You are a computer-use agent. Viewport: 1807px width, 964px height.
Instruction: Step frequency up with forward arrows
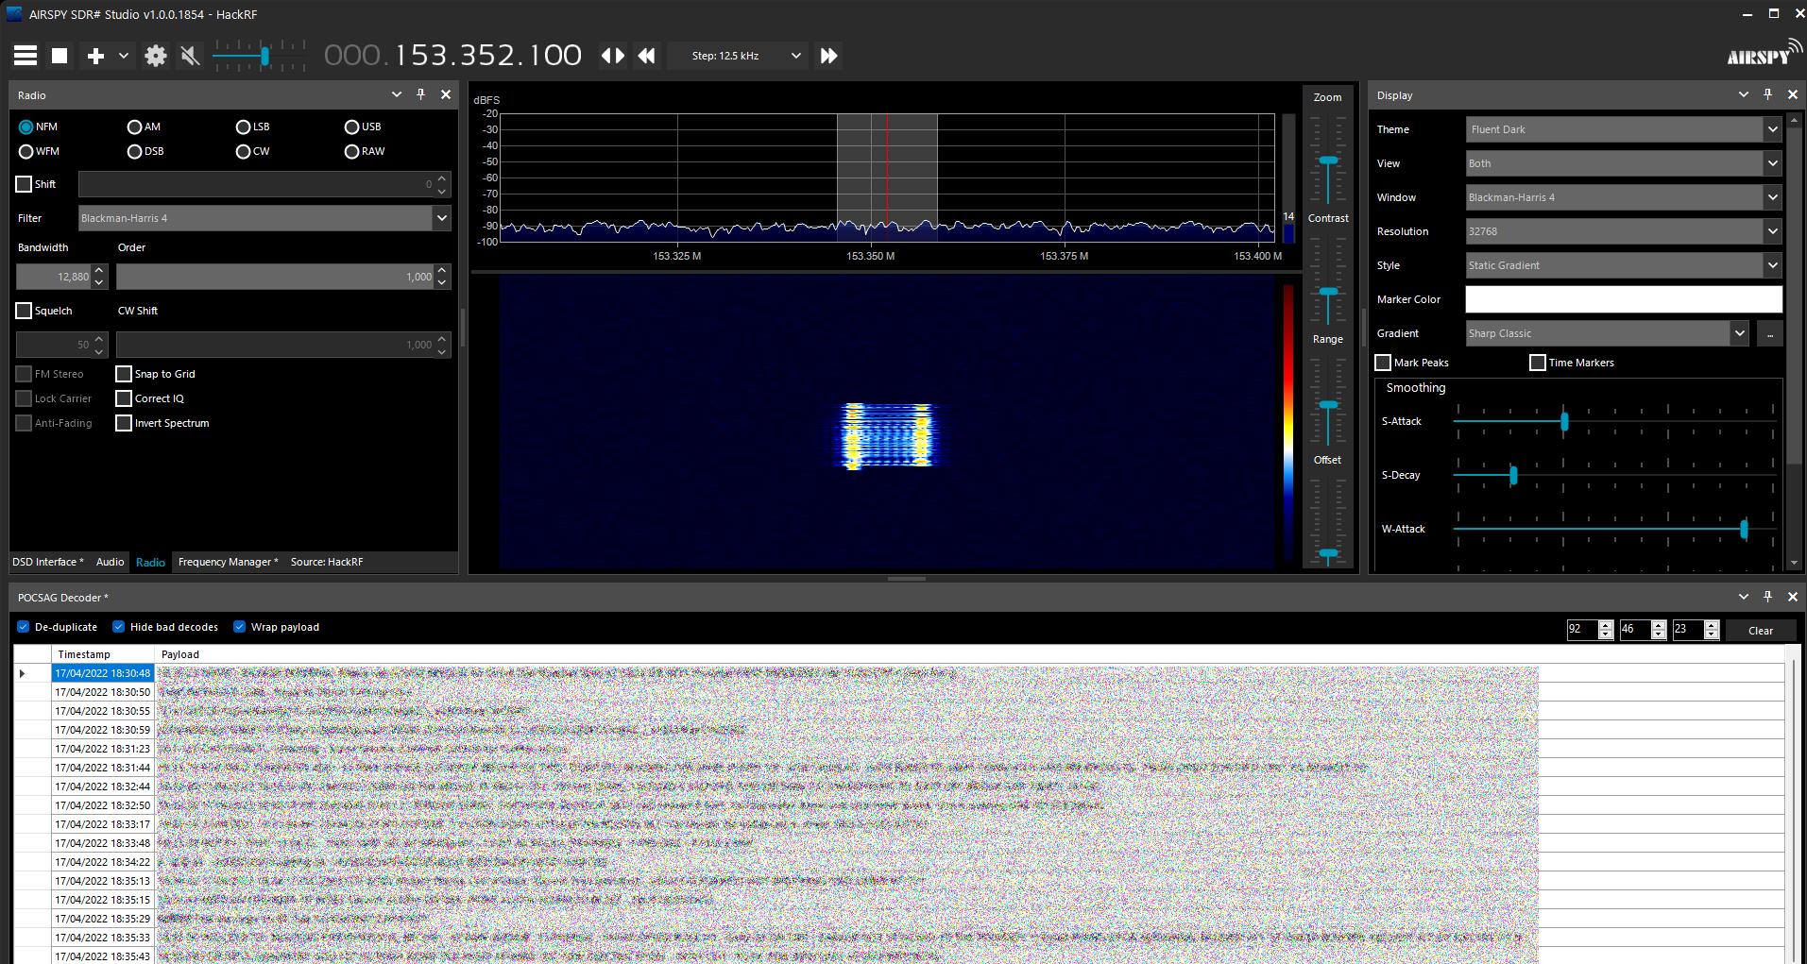click(828, 56)
